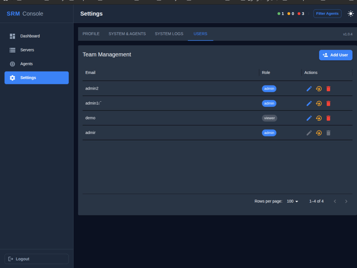Reset password icon in last admin row
The width and height of the screenshot is (357, 268).
point(319,133)
